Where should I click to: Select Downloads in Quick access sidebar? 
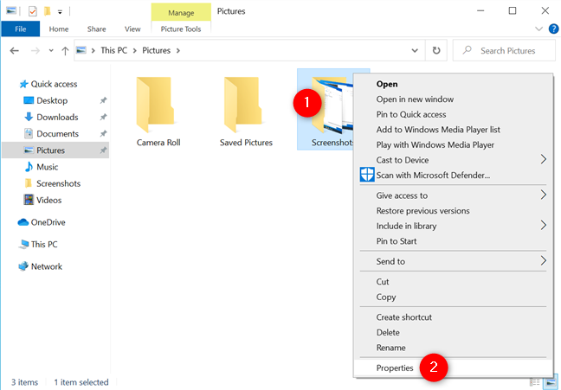(x=57, y=117)
